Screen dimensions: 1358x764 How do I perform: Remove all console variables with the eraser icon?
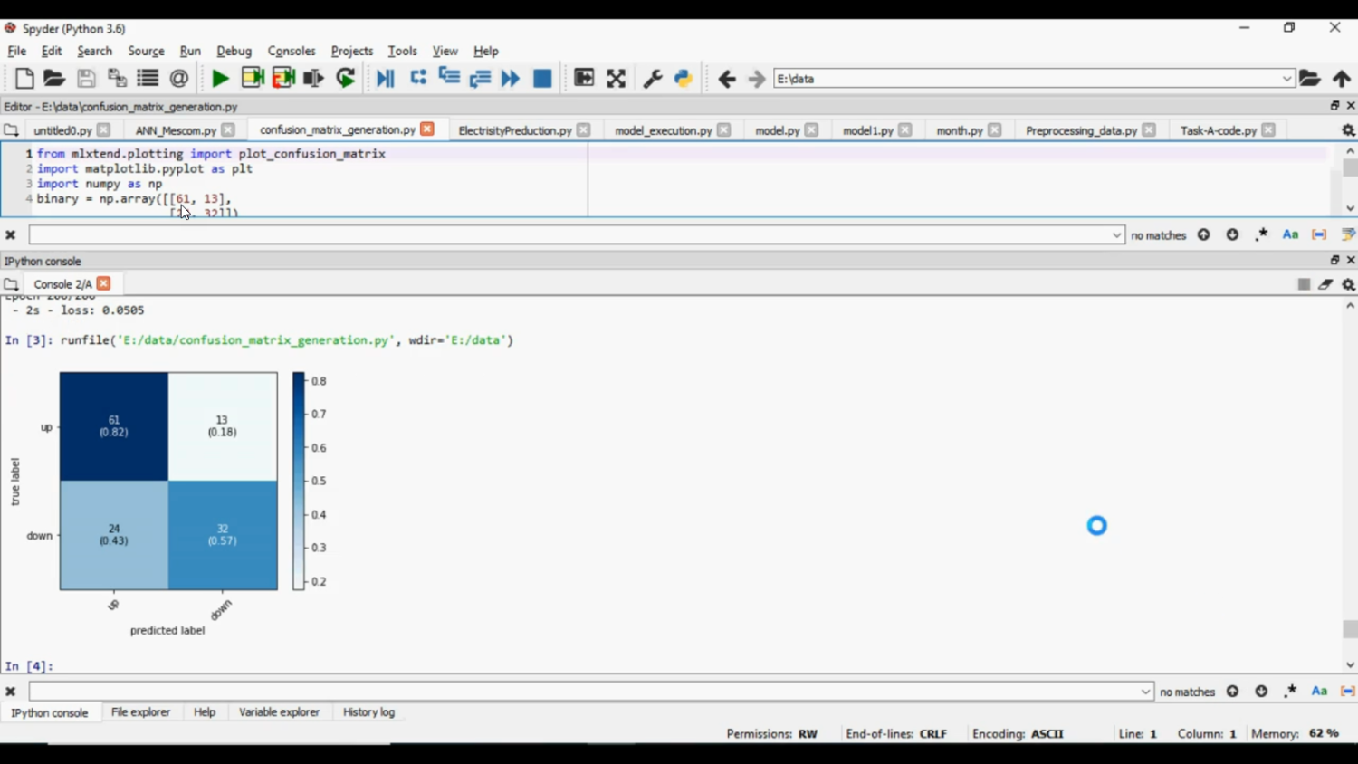pyautogui.click(x=1325, y=283)
